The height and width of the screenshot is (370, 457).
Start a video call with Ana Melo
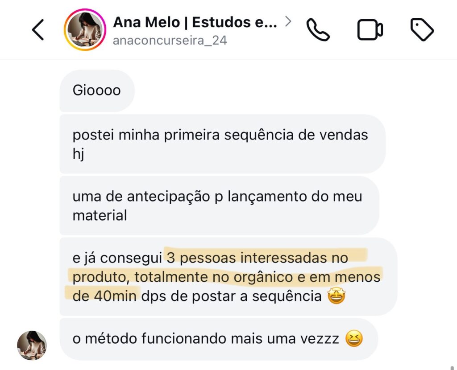370,30
